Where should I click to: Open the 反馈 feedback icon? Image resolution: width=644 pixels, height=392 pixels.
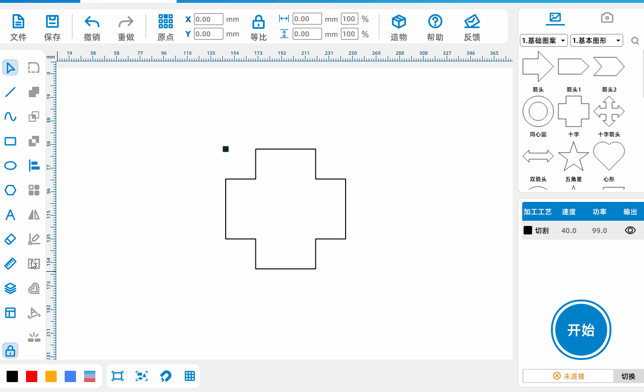pos(472,21)
